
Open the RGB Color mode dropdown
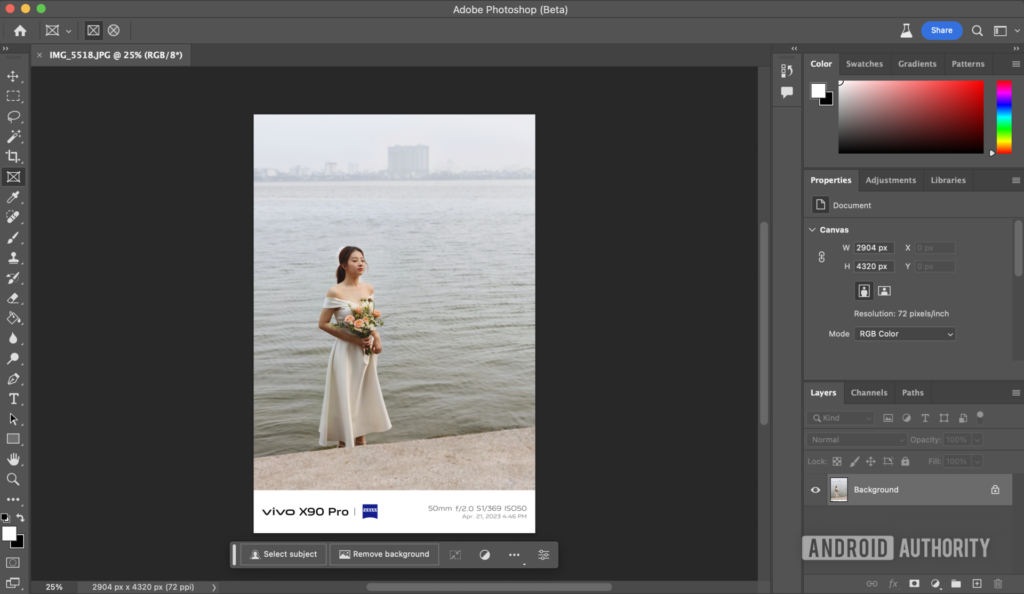905,334
